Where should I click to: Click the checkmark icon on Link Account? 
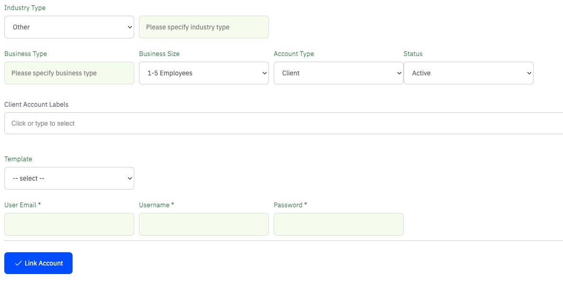tap(18, 263)
